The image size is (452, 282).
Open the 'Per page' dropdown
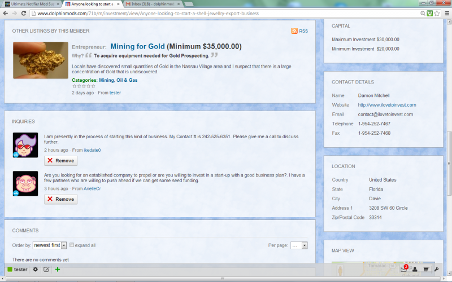point(299,245)
